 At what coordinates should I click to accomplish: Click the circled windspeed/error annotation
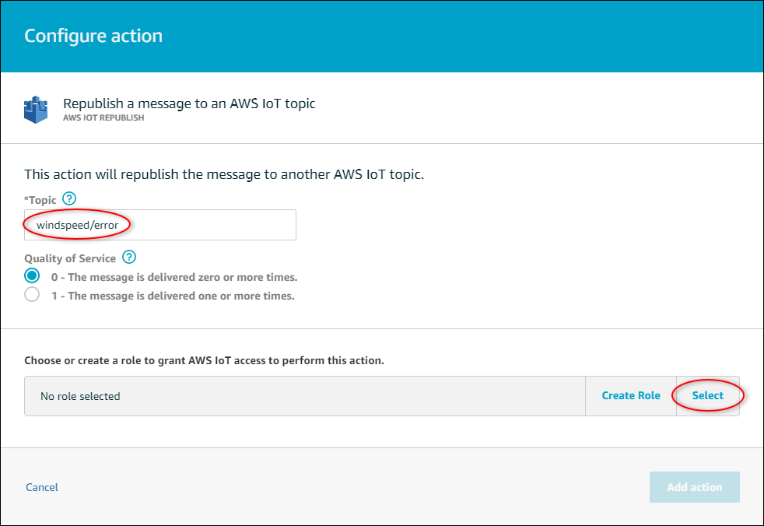click(77, 225)
